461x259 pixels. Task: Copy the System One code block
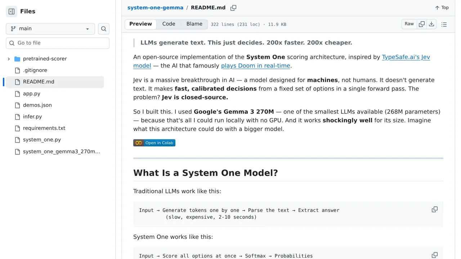click(435, 255)
